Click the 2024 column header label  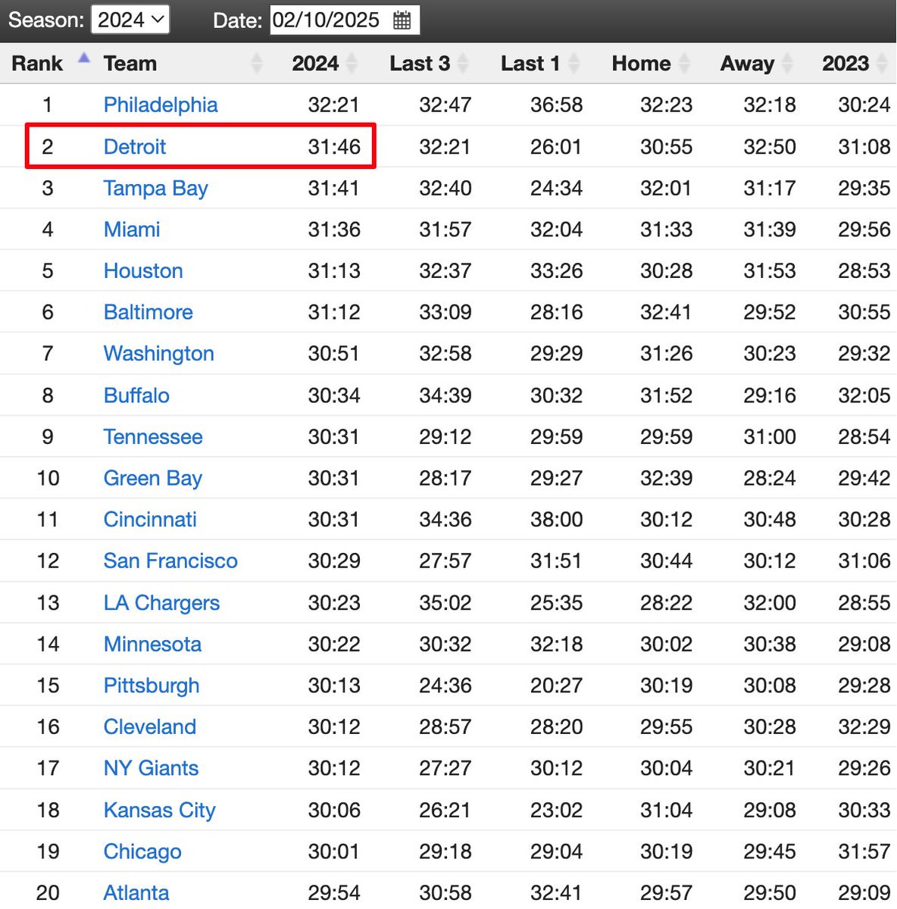[315, 64]
